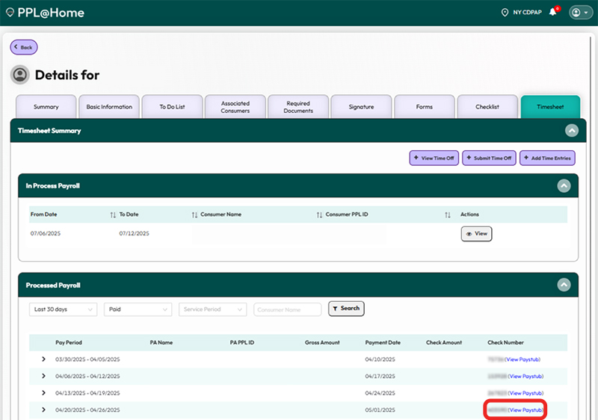Expand the 03/30/2025 - 04/05/2025 pay period row
Screen dimensions: 598x420
pos(43,359)
